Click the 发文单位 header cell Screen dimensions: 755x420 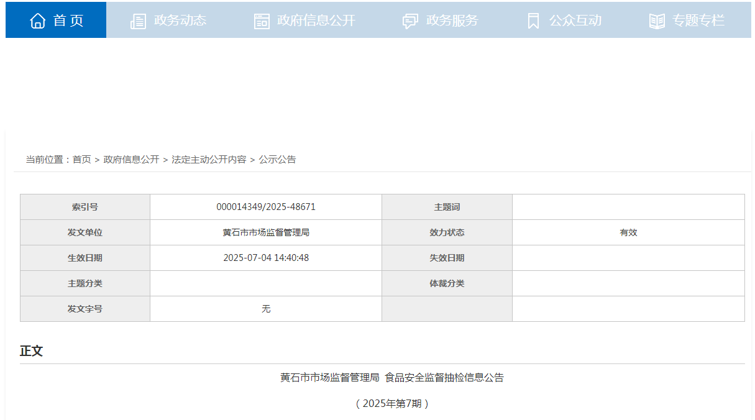click(x=85, y=232)
